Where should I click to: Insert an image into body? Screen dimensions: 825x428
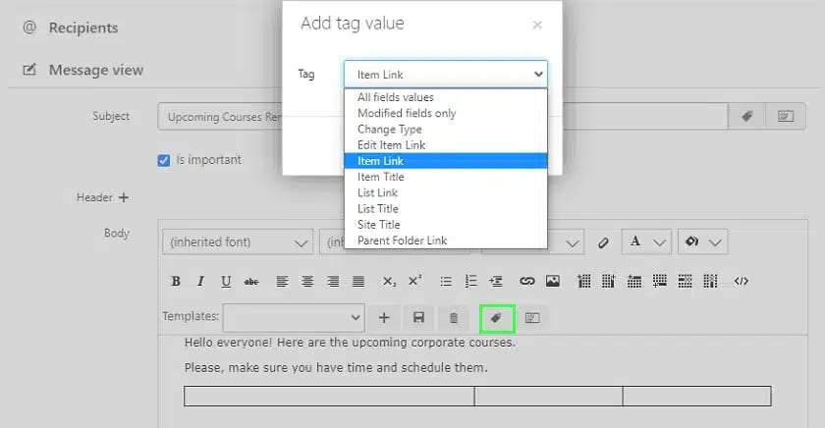pos(552,282)
